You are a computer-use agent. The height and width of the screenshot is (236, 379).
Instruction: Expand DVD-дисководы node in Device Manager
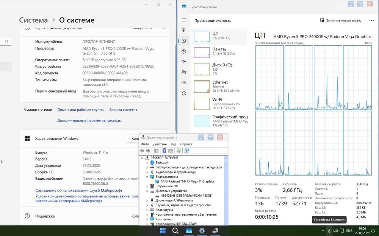[x=147, y=167]
